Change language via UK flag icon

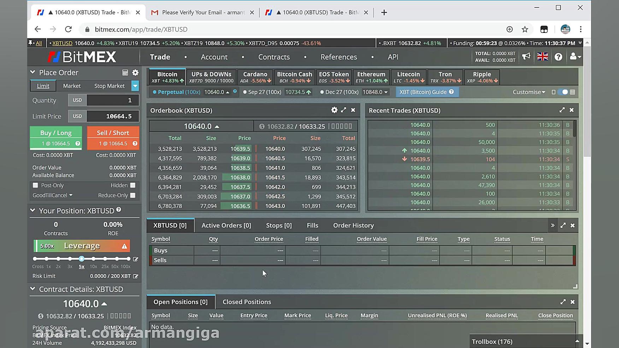[543, 57]
